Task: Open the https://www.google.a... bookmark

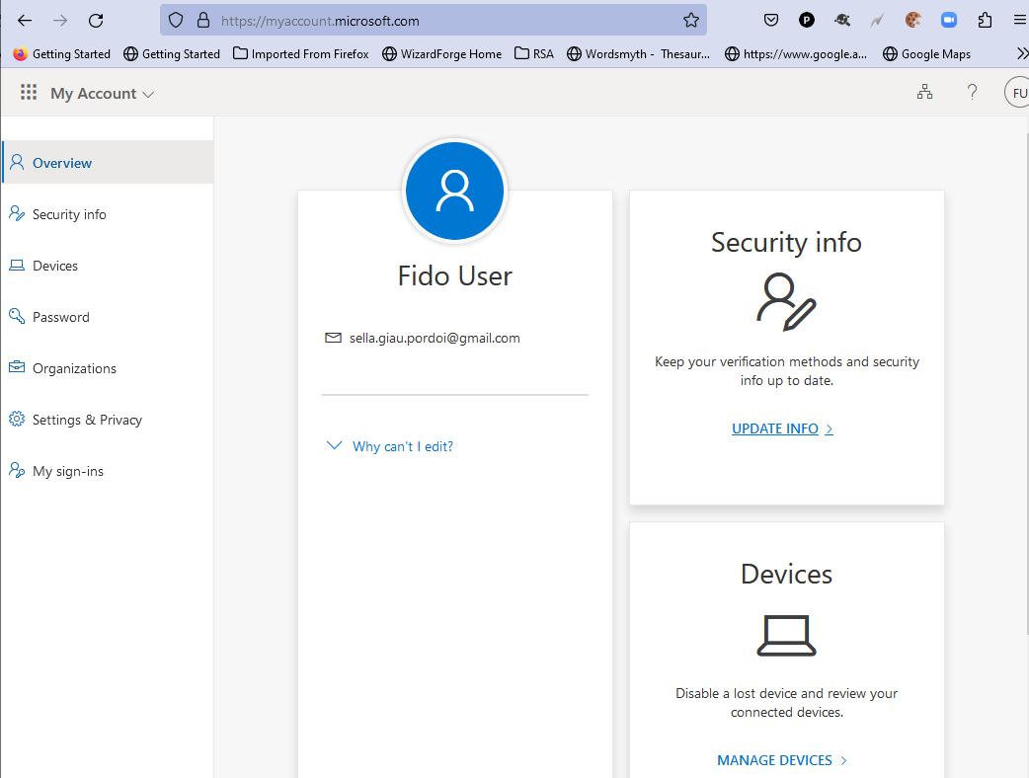Action: click(796, 53)
